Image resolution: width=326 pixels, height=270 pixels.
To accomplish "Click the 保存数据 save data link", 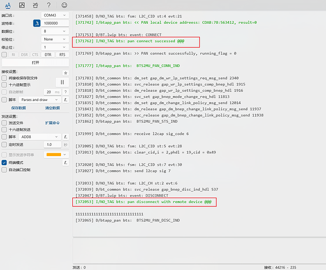I will [x=18, y=108].
